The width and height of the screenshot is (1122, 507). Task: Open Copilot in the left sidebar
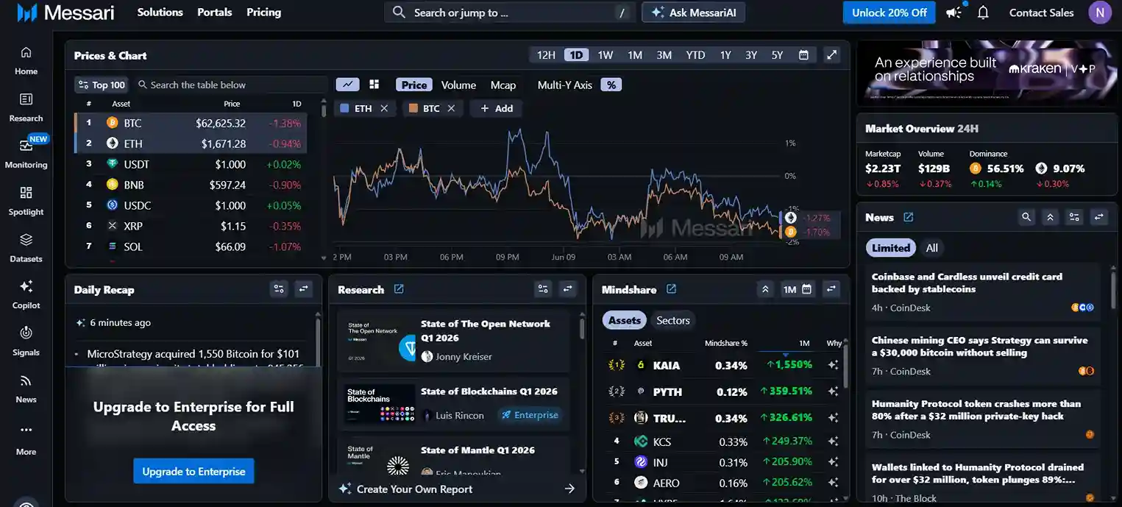[x=26, y=294]
